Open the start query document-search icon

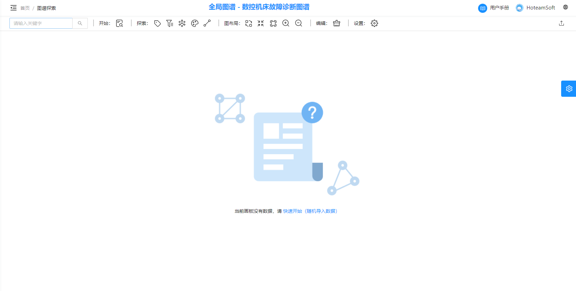point(120,23)
